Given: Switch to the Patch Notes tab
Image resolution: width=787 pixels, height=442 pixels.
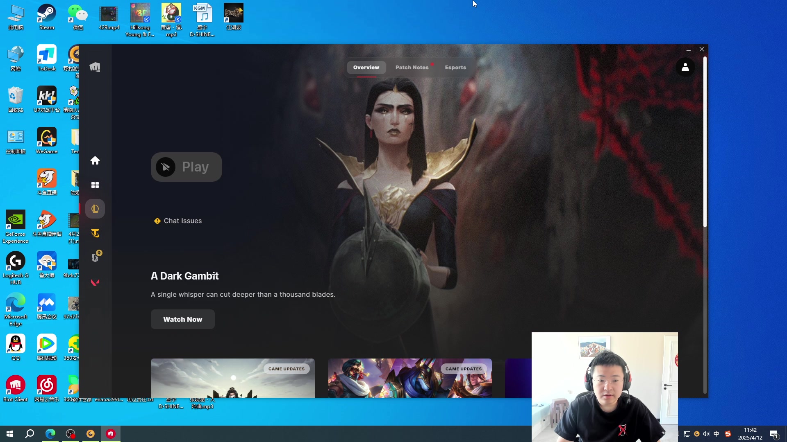Looking at the screenshot, I should click(x=412, y=68).
